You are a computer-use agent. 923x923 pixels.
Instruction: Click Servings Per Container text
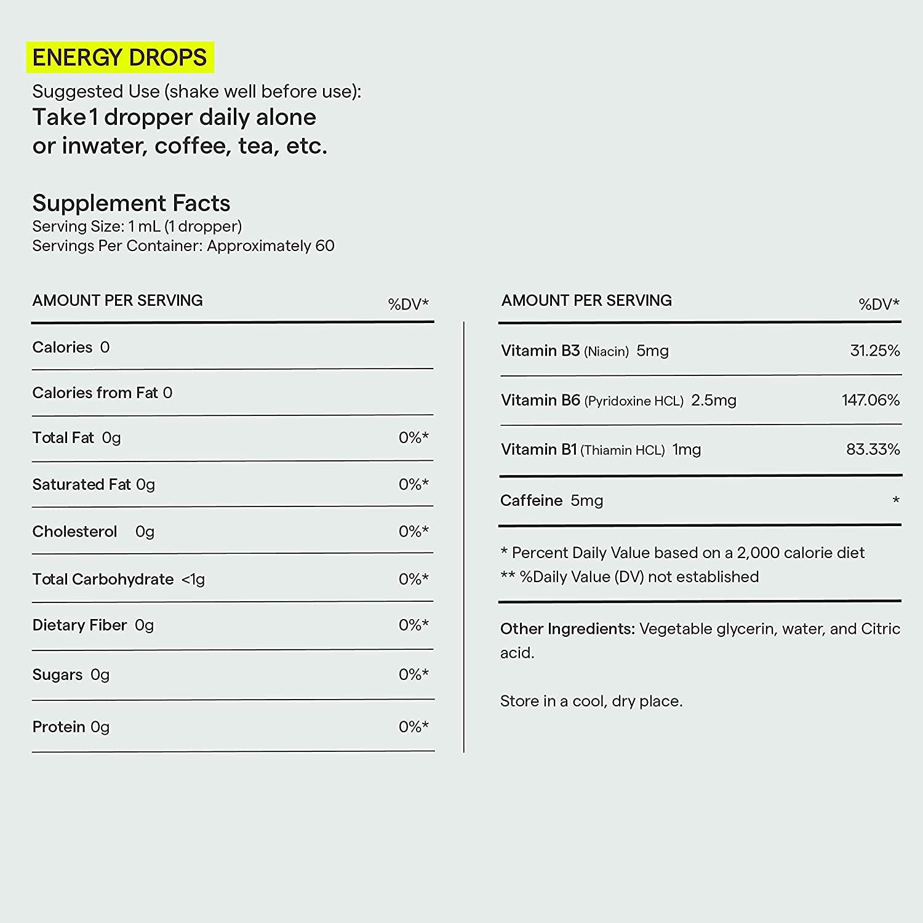point(183,246)
